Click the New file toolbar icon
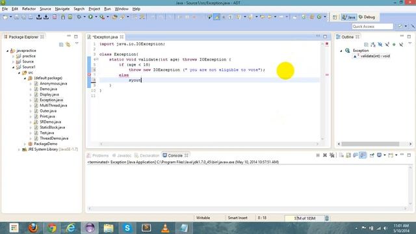 pos(5,17)
